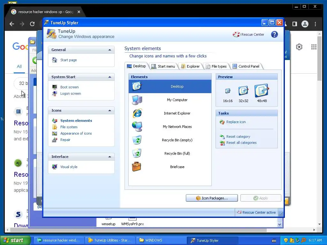Click the Briefcase icon in list
327x245 pixels.
136,167
